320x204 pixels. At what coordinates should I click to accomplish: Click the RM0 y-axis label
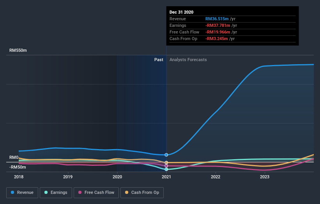(14, 158)
